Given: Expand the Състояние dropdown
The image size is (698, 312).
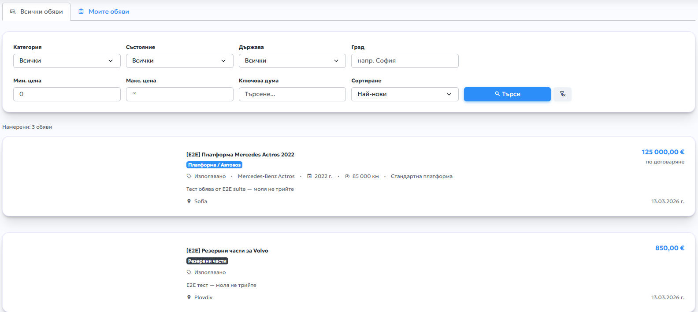Looking at the screenshot, I should [180, 61].
